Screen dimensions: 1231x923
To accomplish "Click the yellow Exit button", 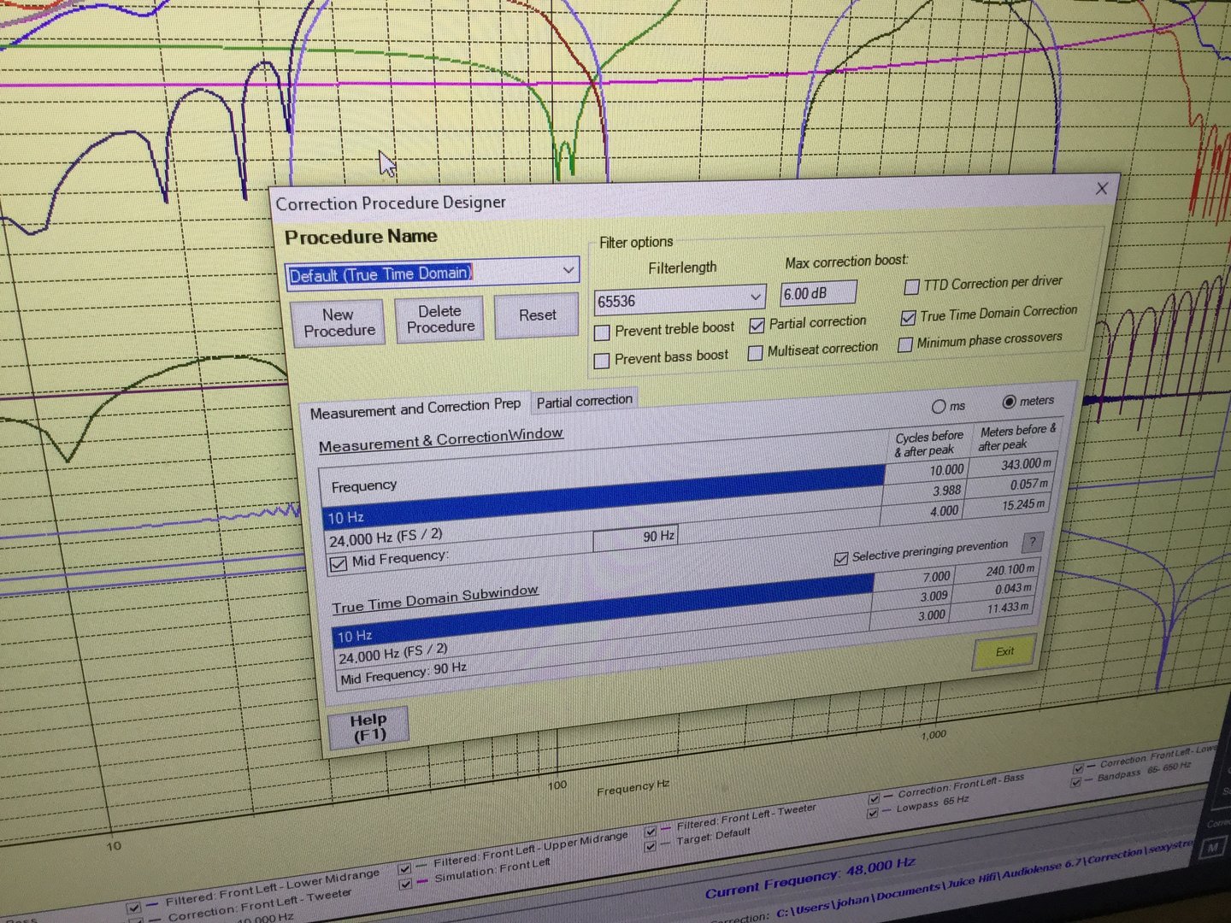I will click(x=1004, y=652).
